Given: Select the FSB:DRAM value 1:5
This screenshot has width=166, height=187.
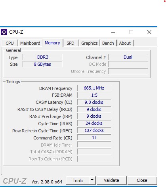Looking at the screenshot, I should [x=94, y=95].
